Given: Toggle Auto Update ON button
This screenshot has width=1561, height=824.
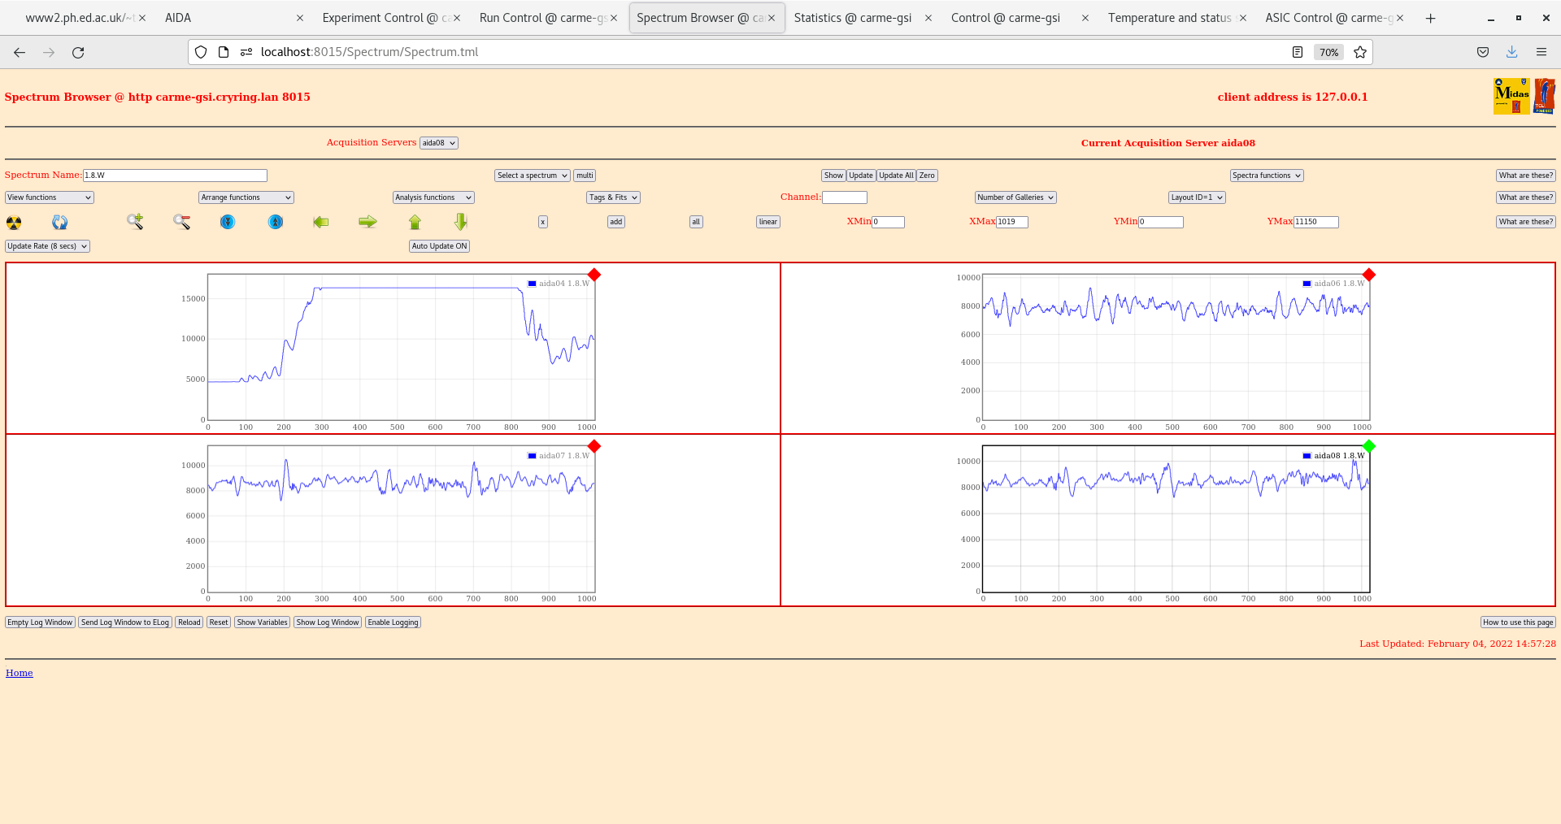Looking at the screenshot, I should pyautogui.click(x=439, y=245).
